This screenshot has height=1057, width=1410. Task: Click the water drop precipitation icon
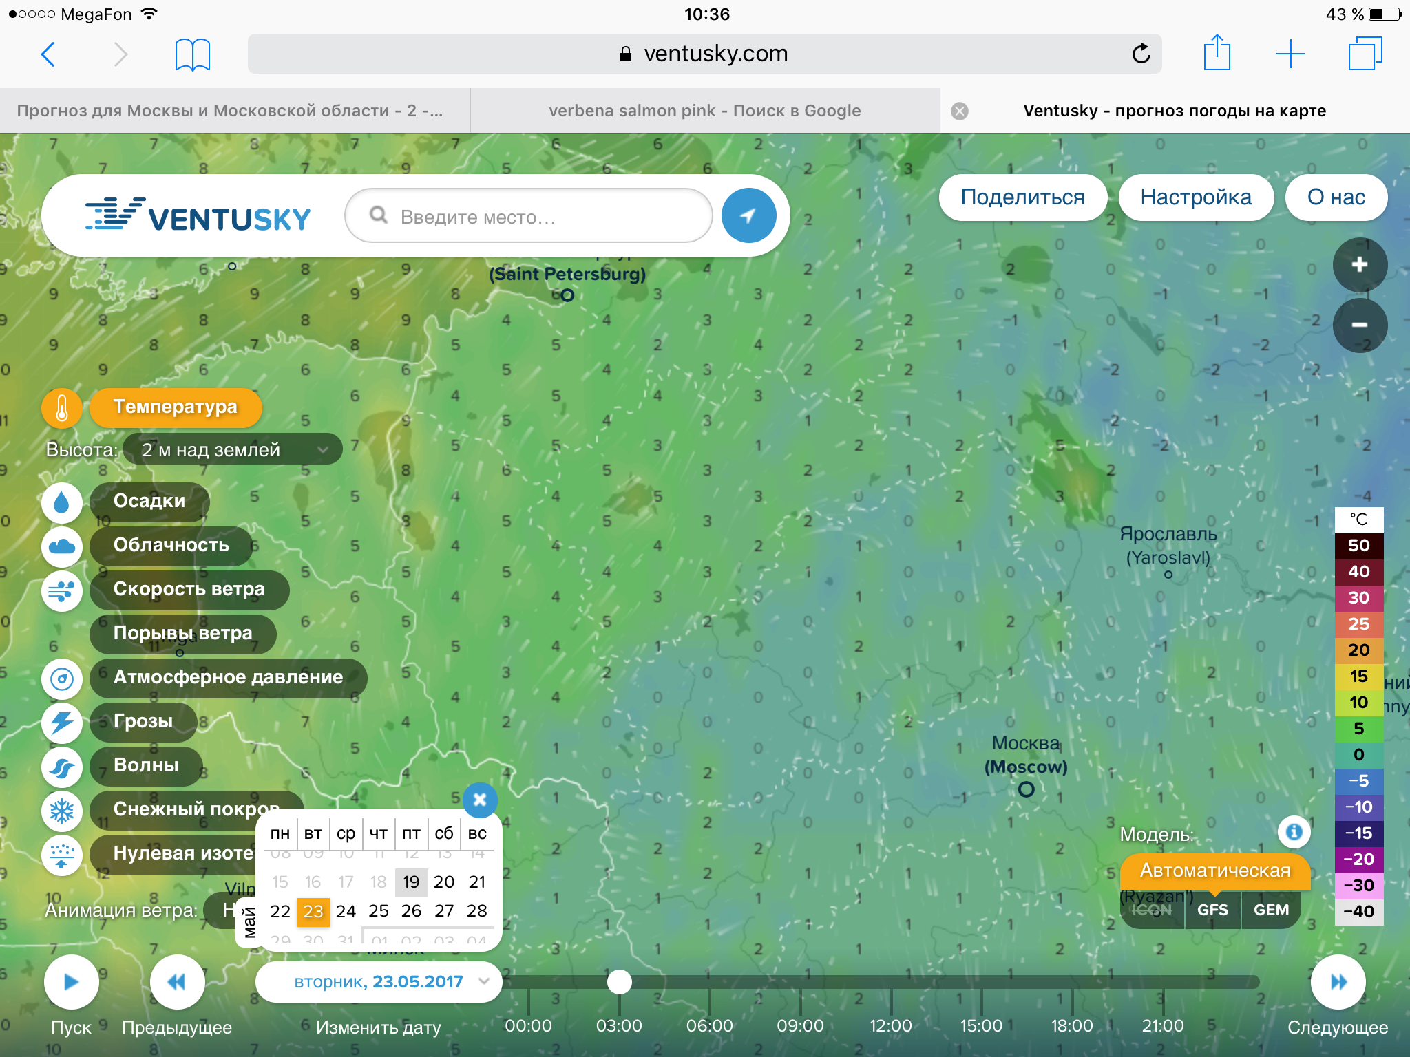tap(61, 502)
